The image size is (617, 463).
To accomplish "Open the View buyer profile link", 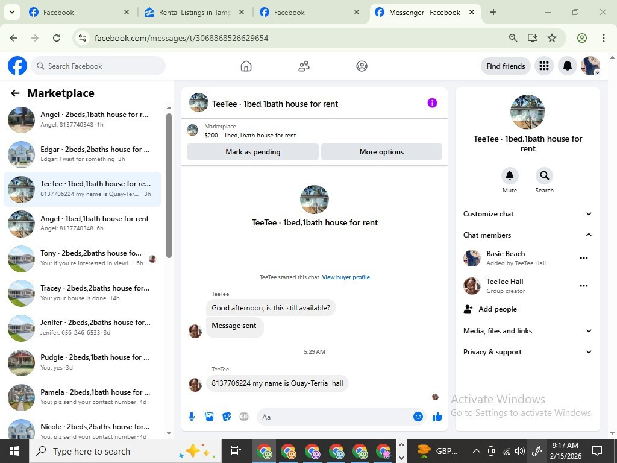I will [x=346, y=277].
